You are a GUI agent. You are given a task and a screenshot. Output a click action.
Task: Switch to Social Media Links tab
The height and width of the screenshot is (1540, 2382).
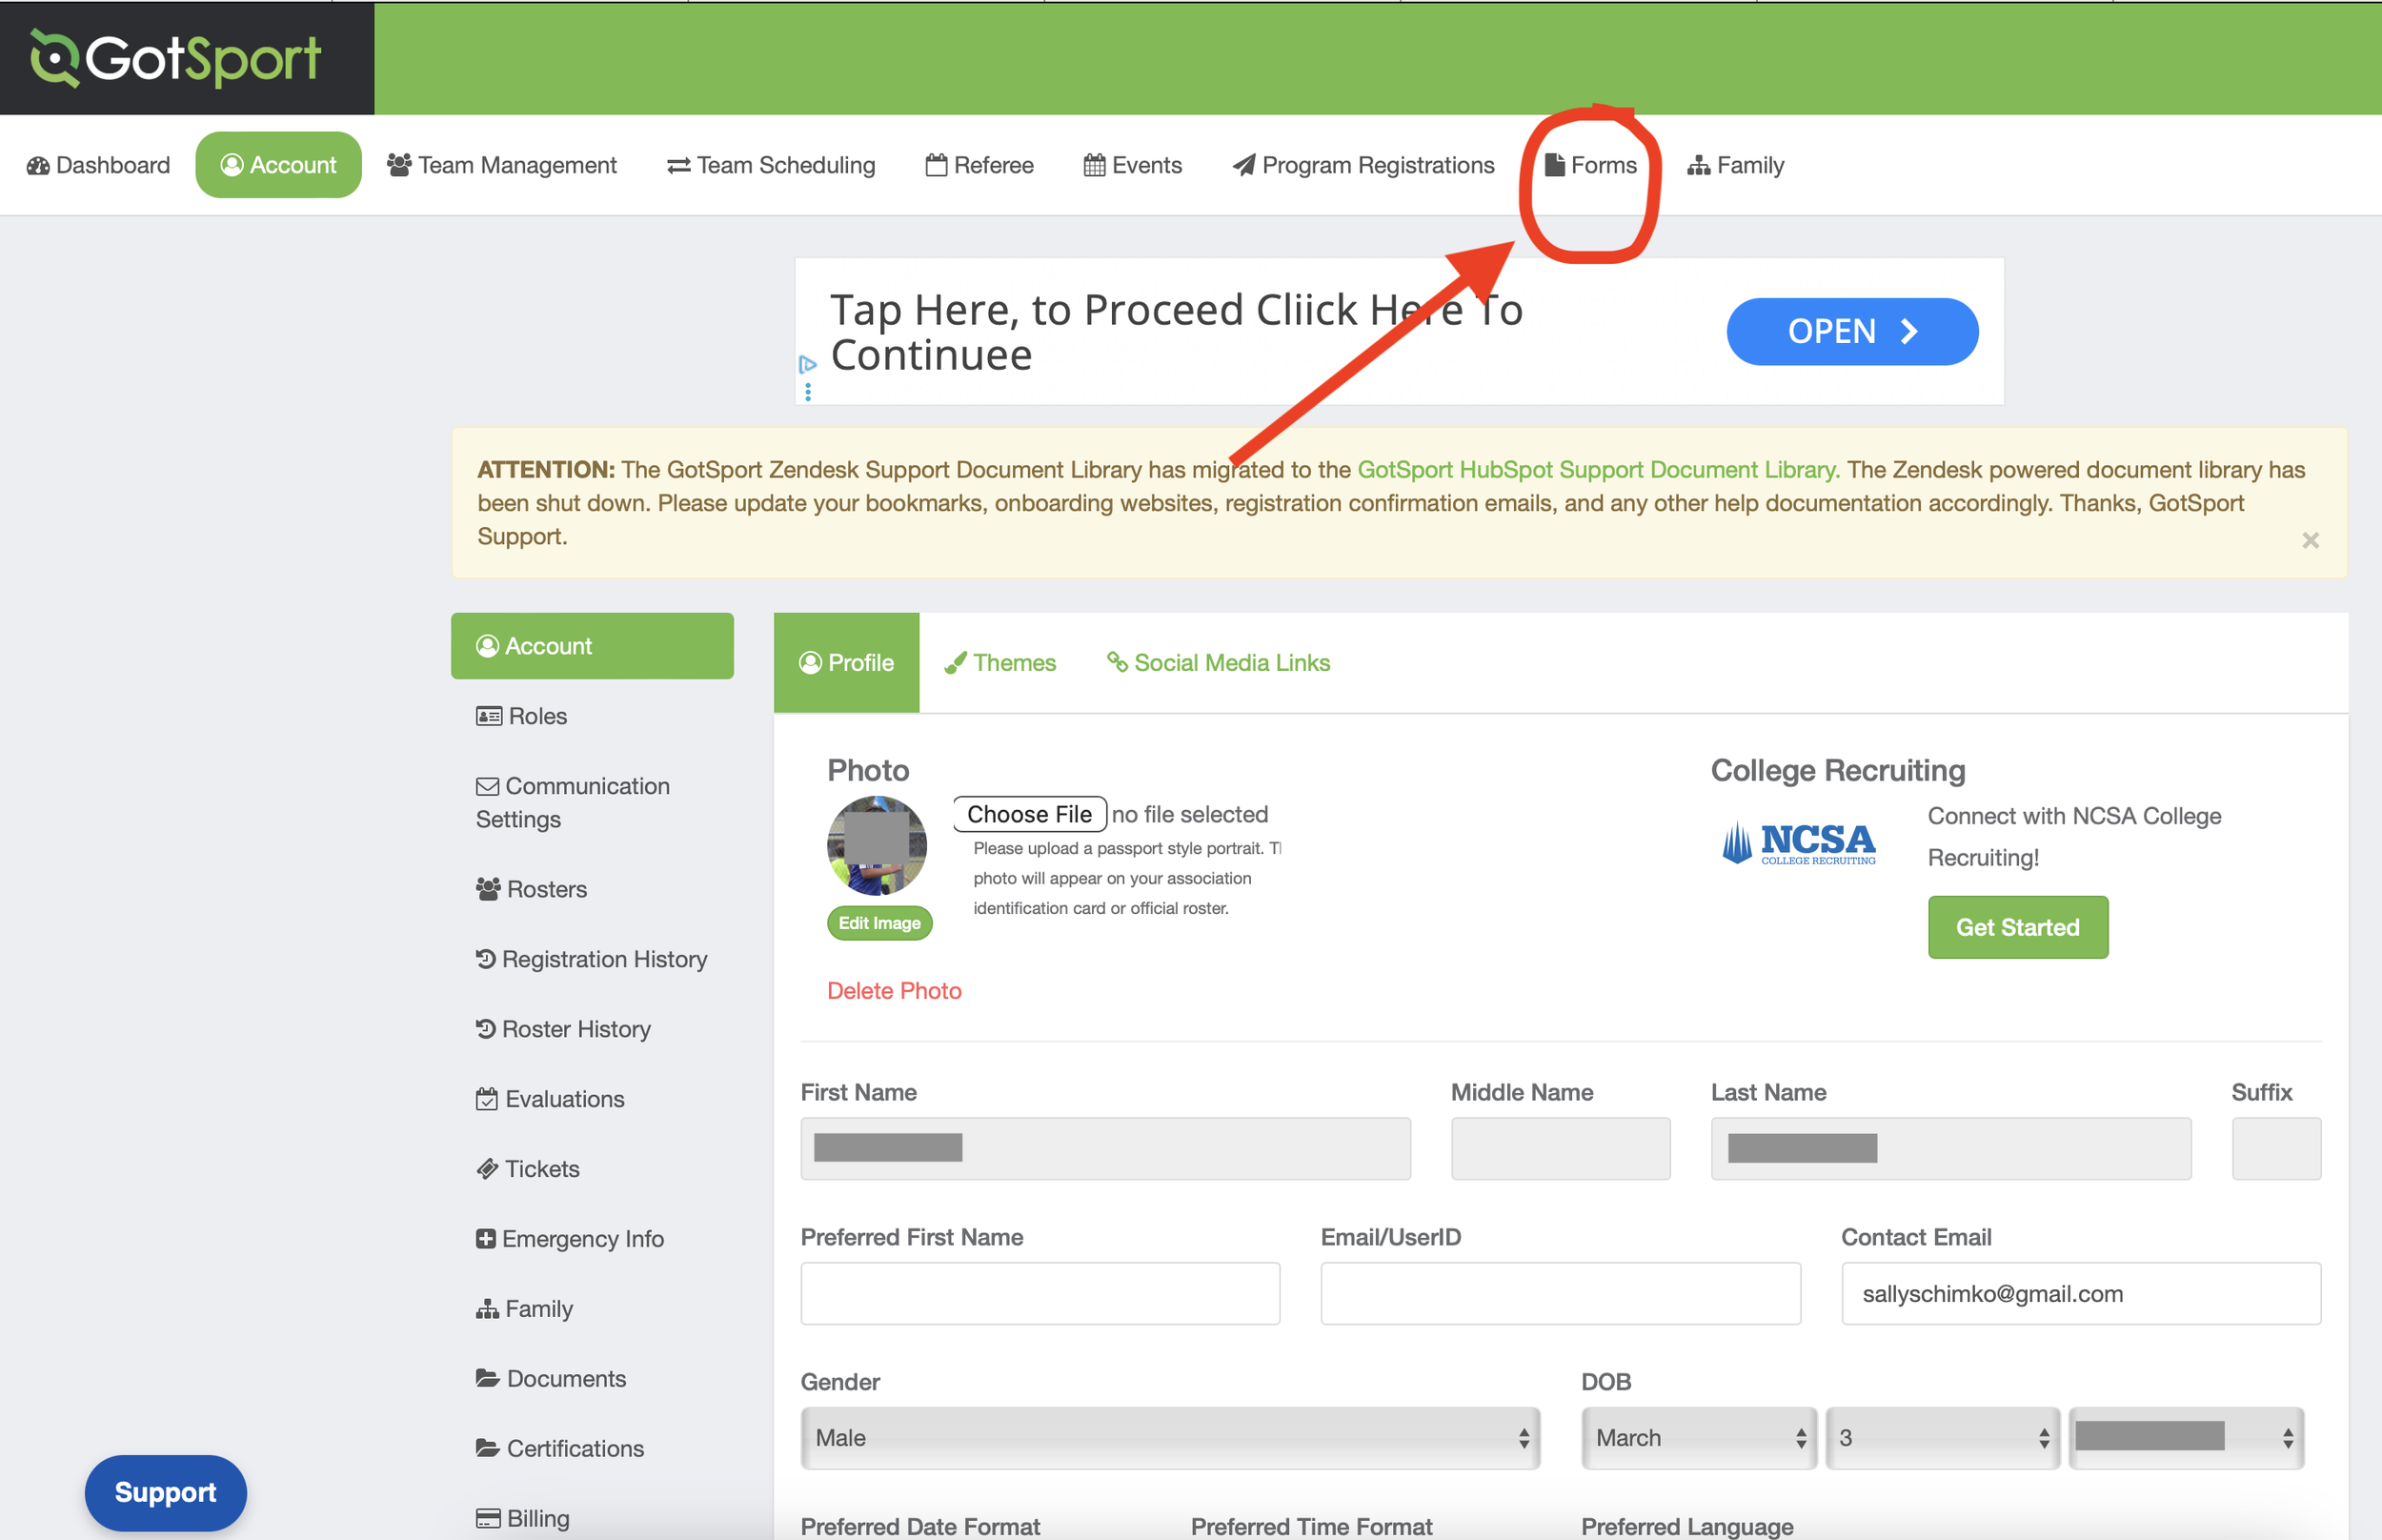click(1218, 663)
